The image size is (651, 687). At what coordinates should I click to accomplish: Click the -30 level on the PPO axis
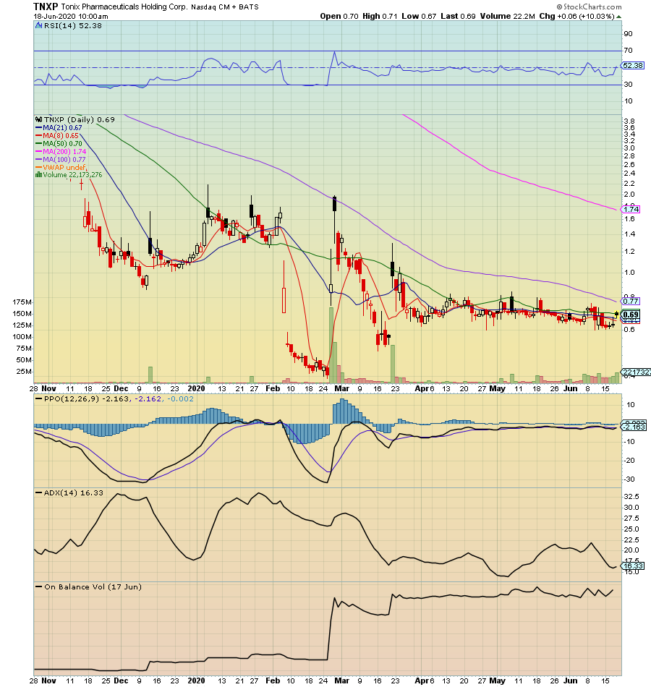[x=629, y=479]
